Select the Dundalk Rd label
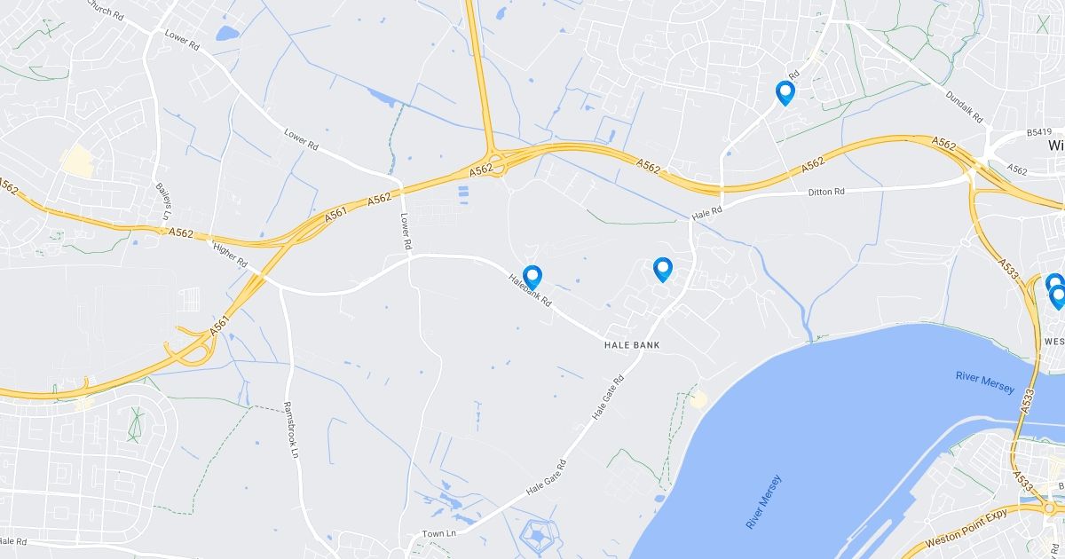This screenshot has height=559, width=1065. pyautogui.click(x=965, y=107)
